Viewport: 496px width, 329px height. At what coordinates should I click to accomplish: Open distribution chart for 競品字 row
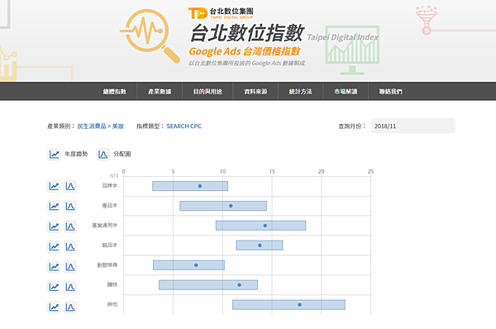tap(70, 246)
